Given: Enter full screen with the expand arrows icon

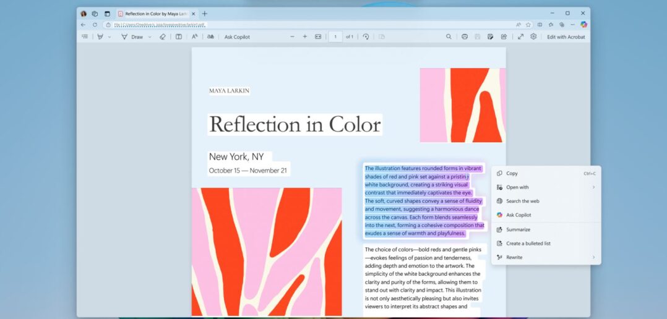Looking at the screenshot, I should coord(520,37).
